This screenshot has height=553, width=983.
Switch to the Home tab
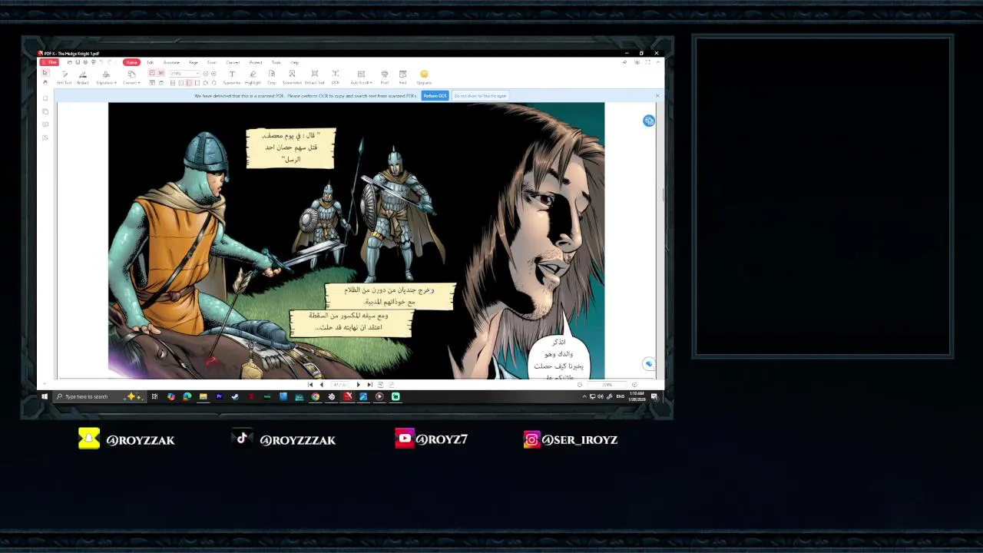(x=131, y=62)
